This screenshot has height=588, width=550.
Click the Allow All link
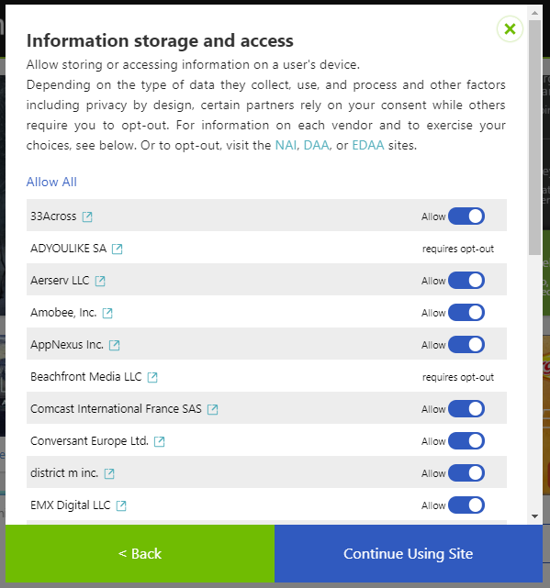[x=51, y=182]
